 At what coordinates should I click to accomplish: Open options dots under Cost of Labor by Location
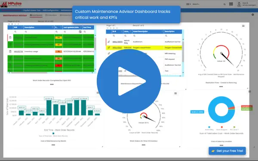coord(221,145)
